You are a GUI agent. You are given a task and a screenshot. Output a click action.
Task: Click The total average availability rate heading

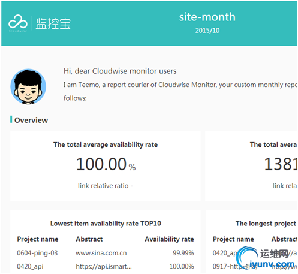(106, 144)
